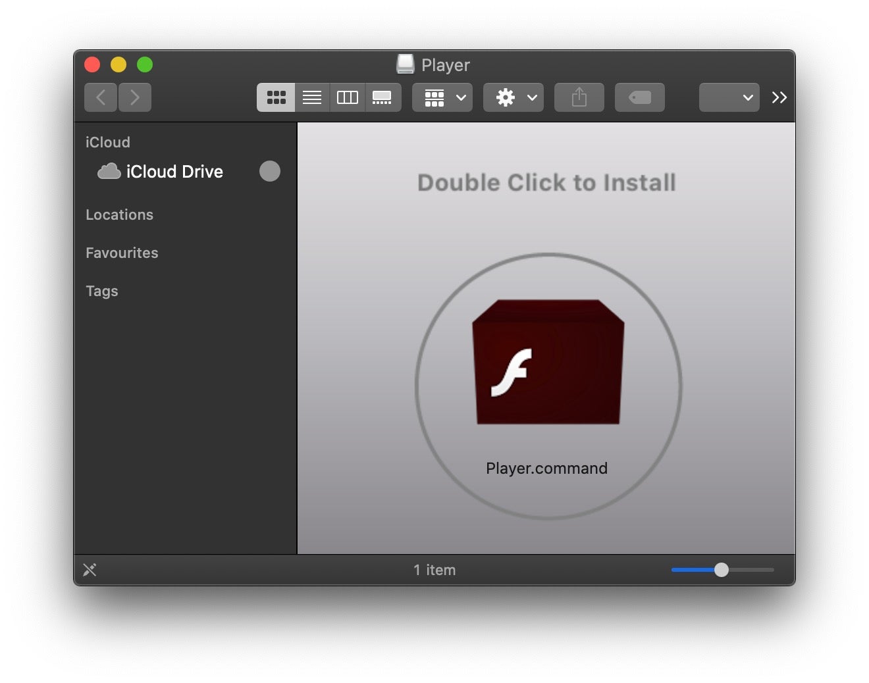Switch to list view mode

coord(312,97)
